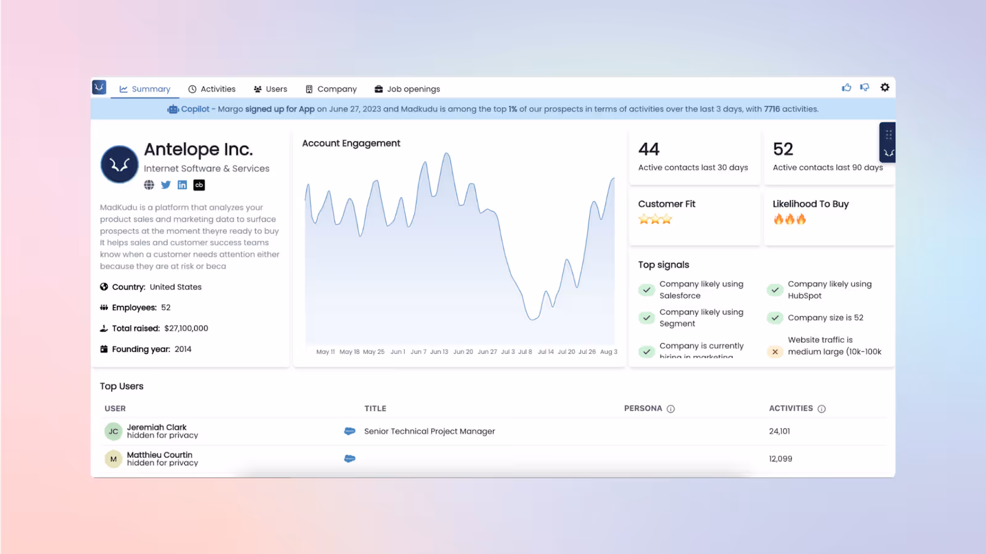Go to the Company tab
This screenshot has width=986, height=554.
(331, 89)
